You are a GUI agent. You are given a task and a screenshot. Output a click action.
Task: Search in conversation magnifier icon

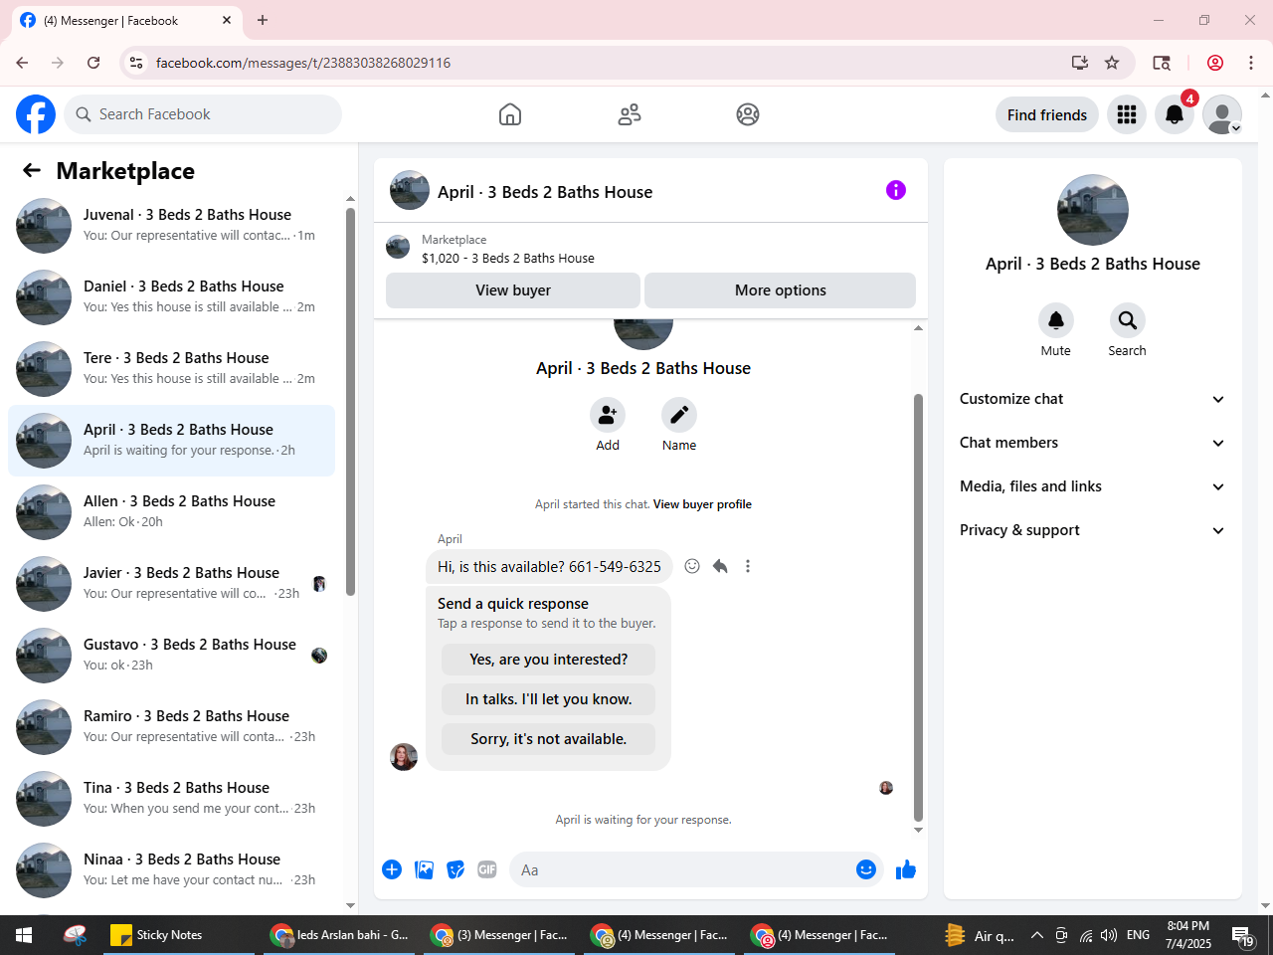pyautogui.click(x=1128, y=320)
